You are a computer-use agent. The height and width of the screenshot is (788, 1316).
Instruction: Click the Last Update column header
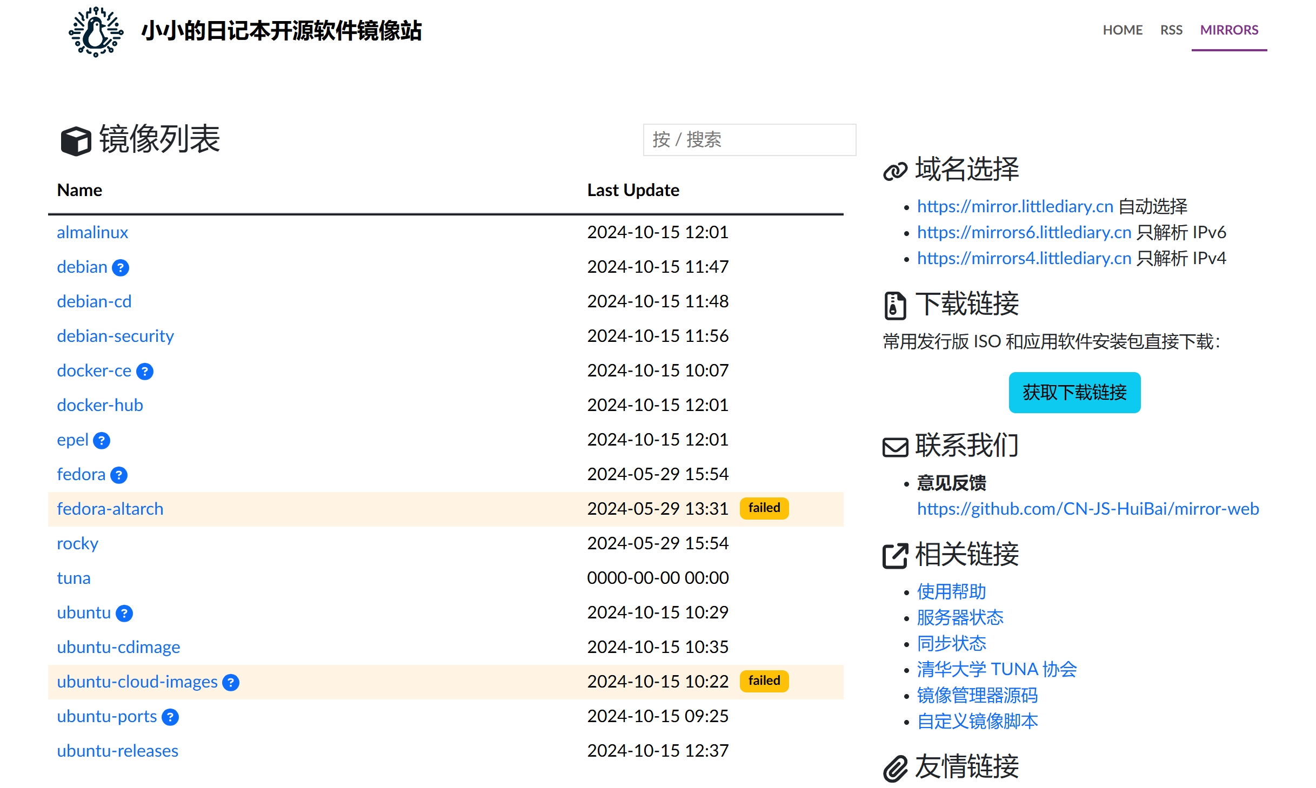pos(633,190)
